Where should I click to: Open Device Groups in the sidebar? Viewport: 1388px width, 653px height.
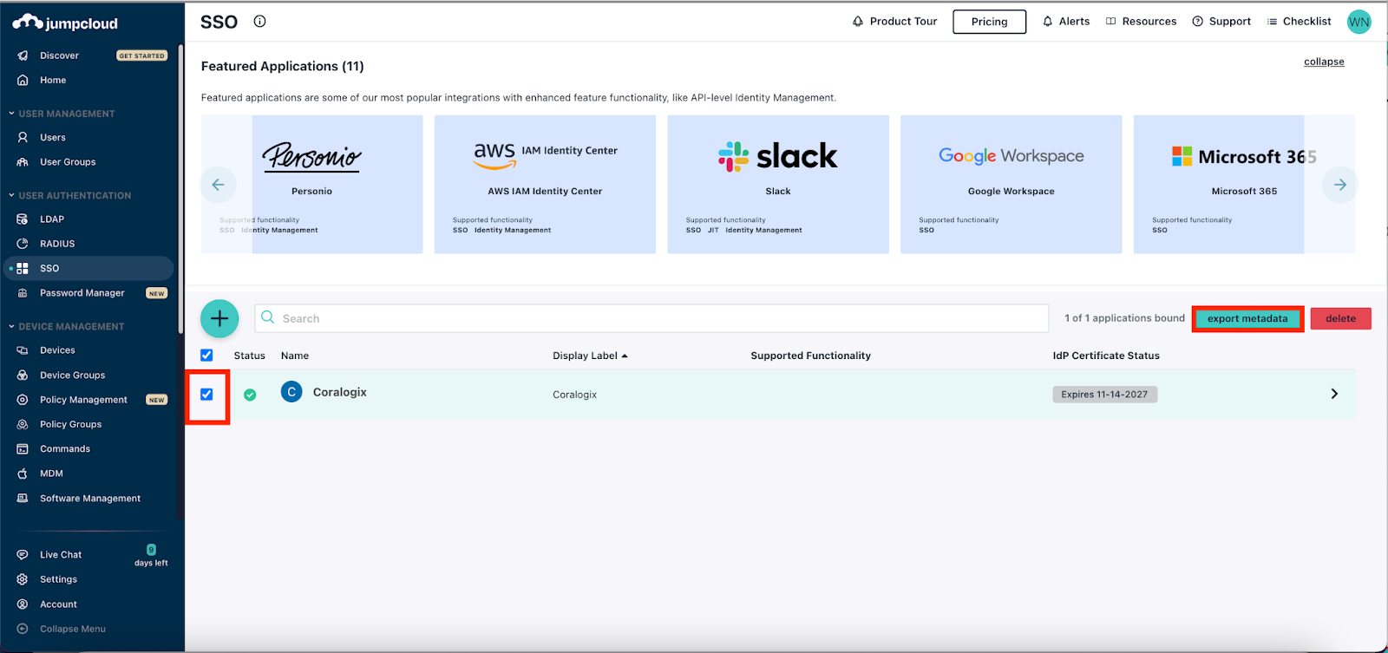pyautogui.click(x=72, y=375)
